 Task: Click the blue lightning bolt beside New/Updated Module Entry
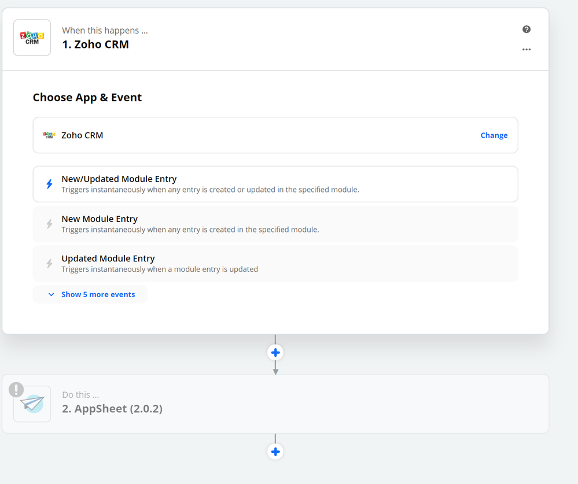[49, 184]
